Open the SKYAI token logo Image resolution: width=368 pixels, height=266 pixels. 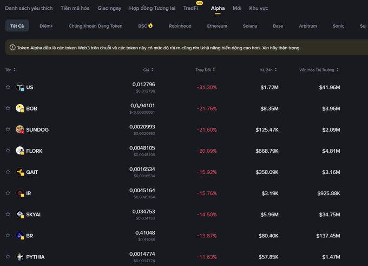[x=20, y=215]
